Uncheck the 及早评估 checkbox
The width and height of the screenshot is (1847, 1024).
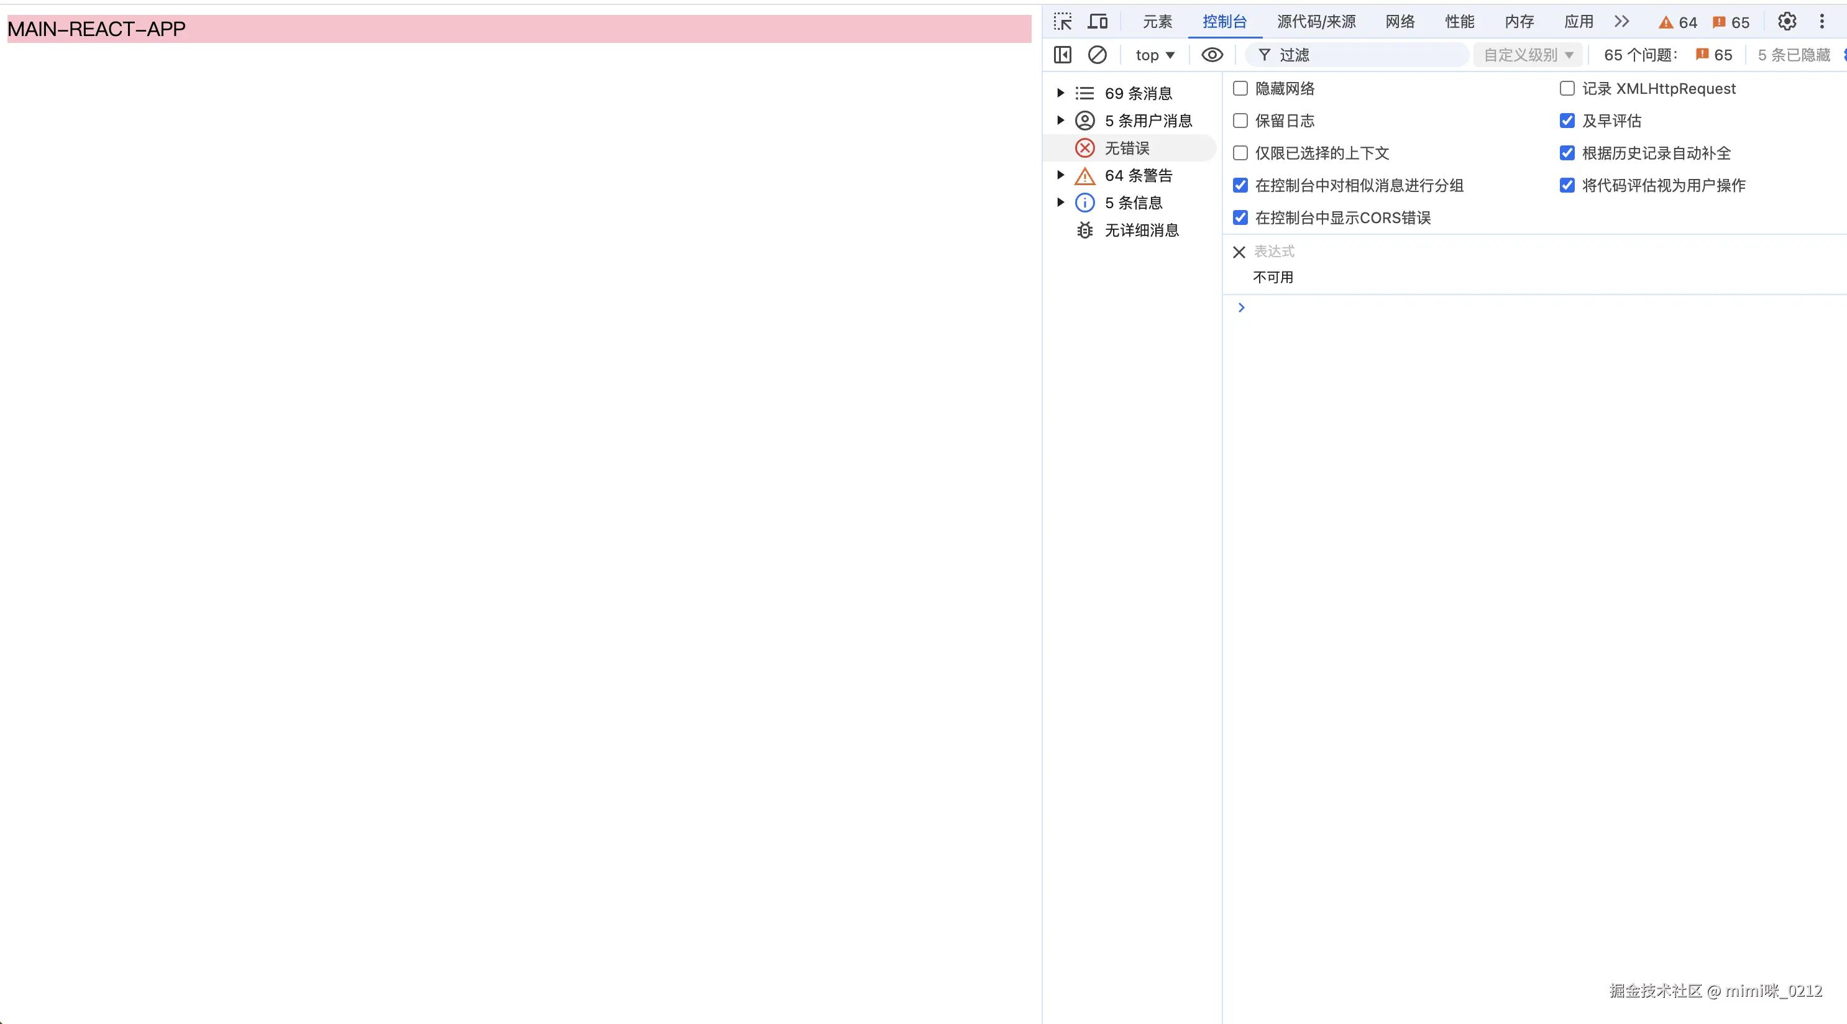click(1567, 121)
